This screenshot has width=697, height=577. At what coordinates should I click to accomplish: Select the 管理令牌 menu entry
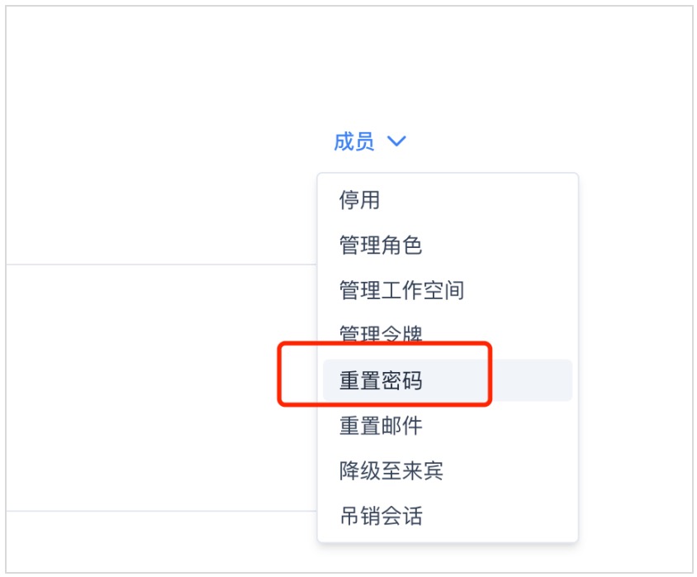coord(381,335)
